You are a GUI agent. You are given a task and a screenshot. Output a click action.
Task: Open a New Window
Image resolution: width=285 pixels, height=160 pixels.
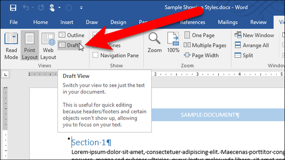click(x=254, y=35)
